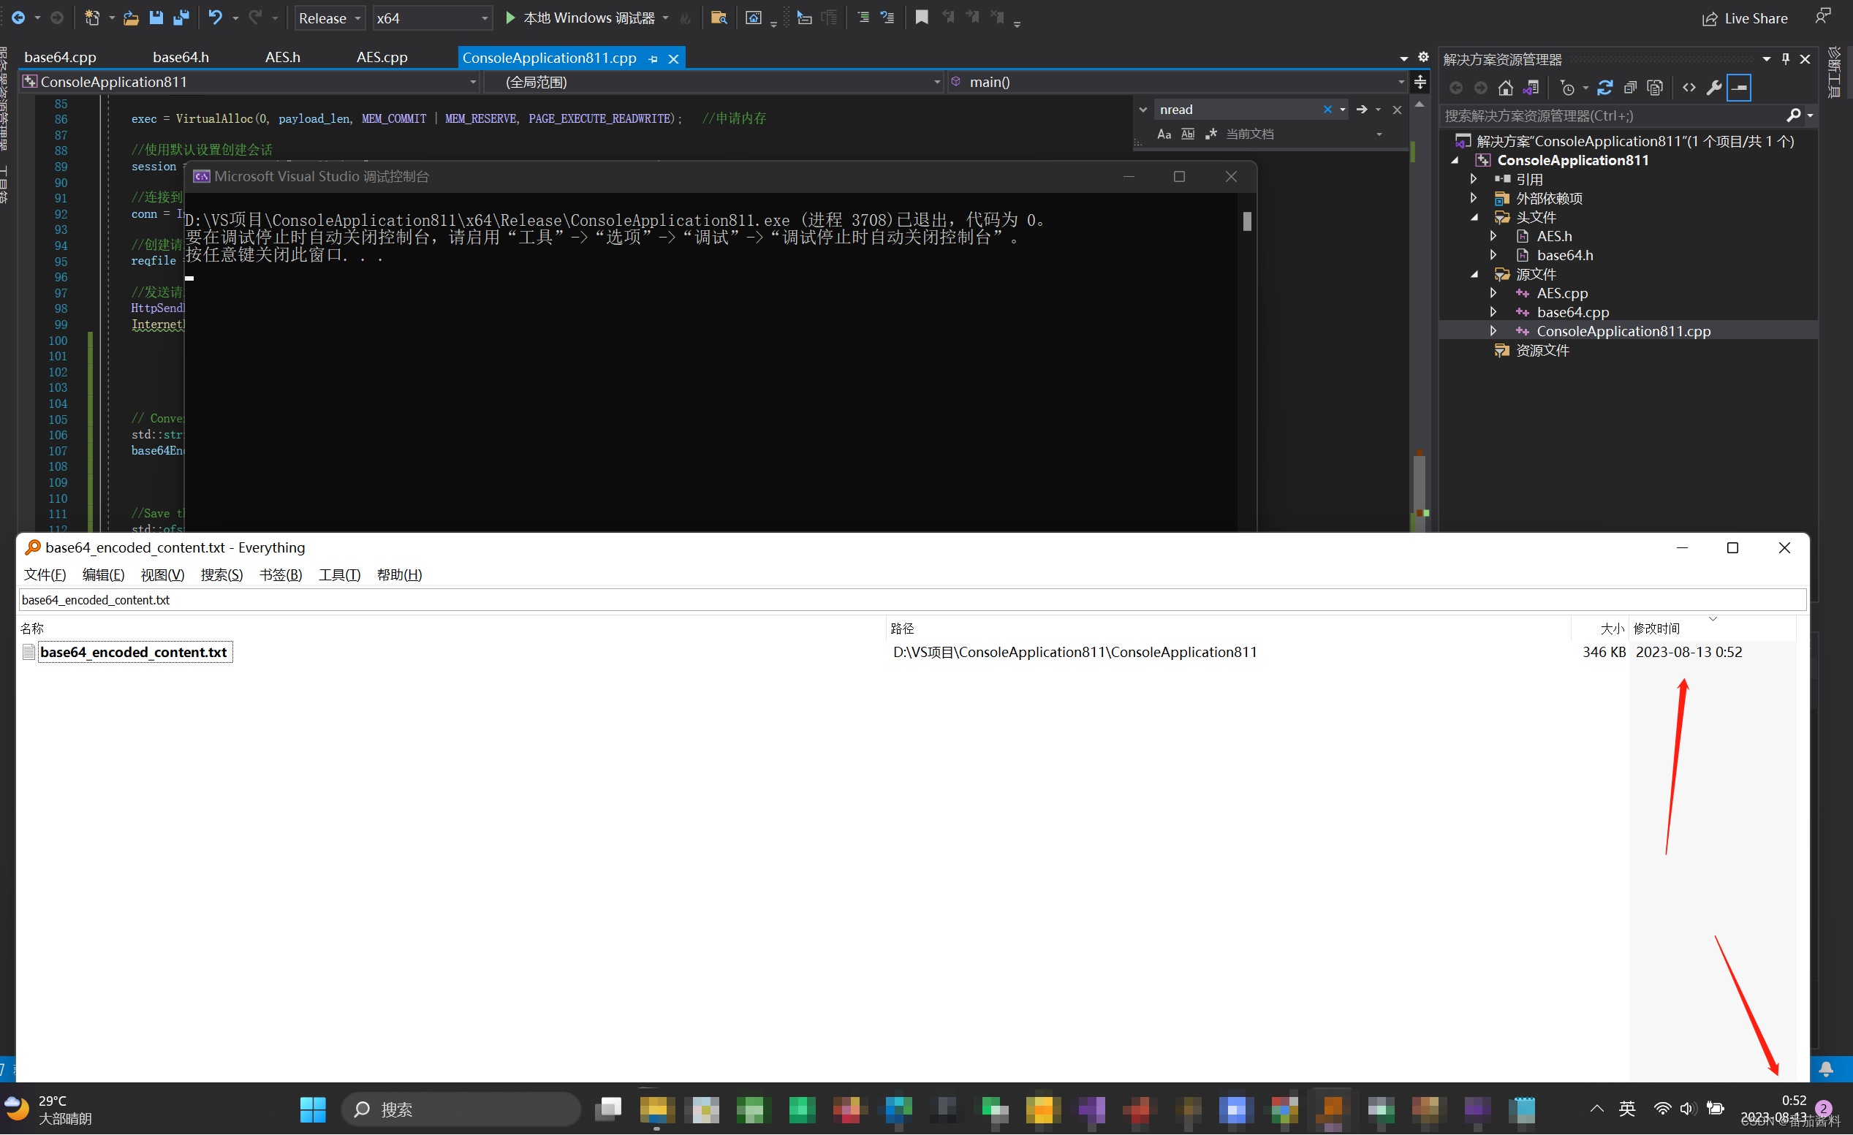Open the current document scope dropdown
The height and width of the screenshot is (1135, 1853).
pos(1303,134)
